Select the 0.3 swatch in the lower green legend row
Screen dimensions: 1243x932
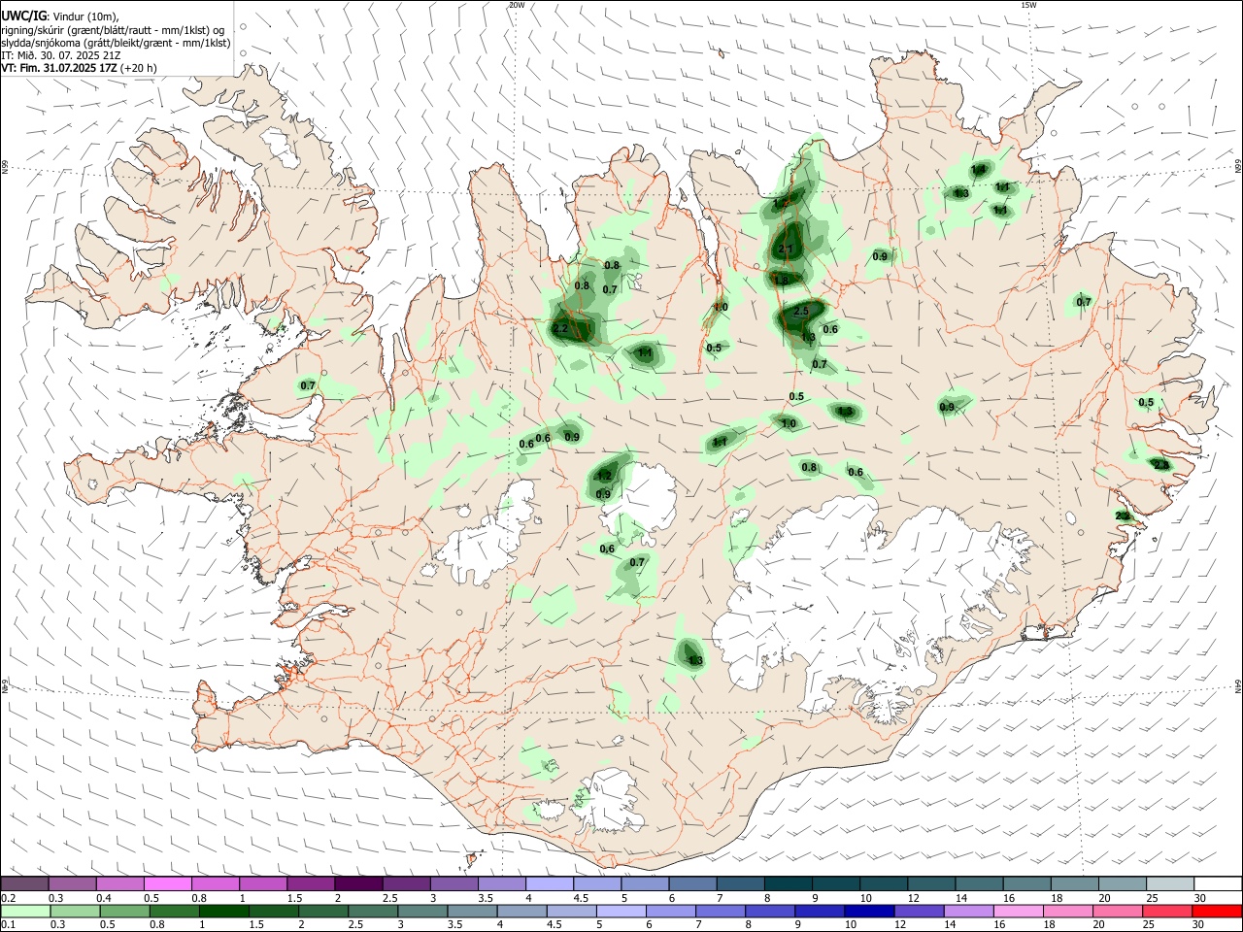73,911
